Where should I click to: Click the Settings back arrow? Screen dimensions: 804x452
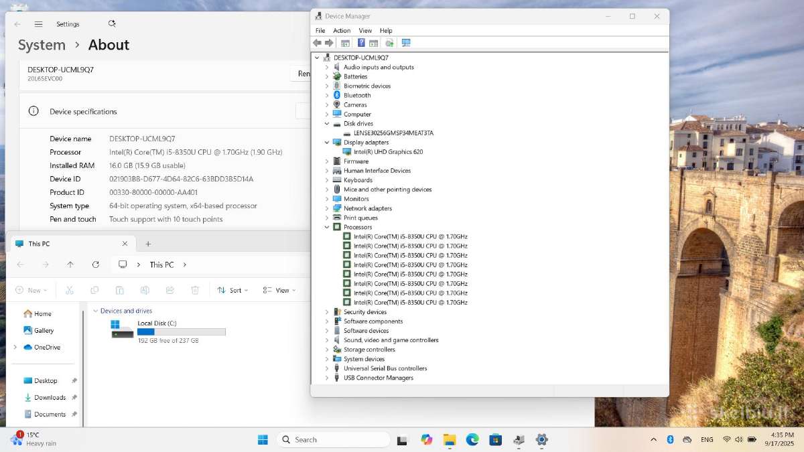(17, 24)
